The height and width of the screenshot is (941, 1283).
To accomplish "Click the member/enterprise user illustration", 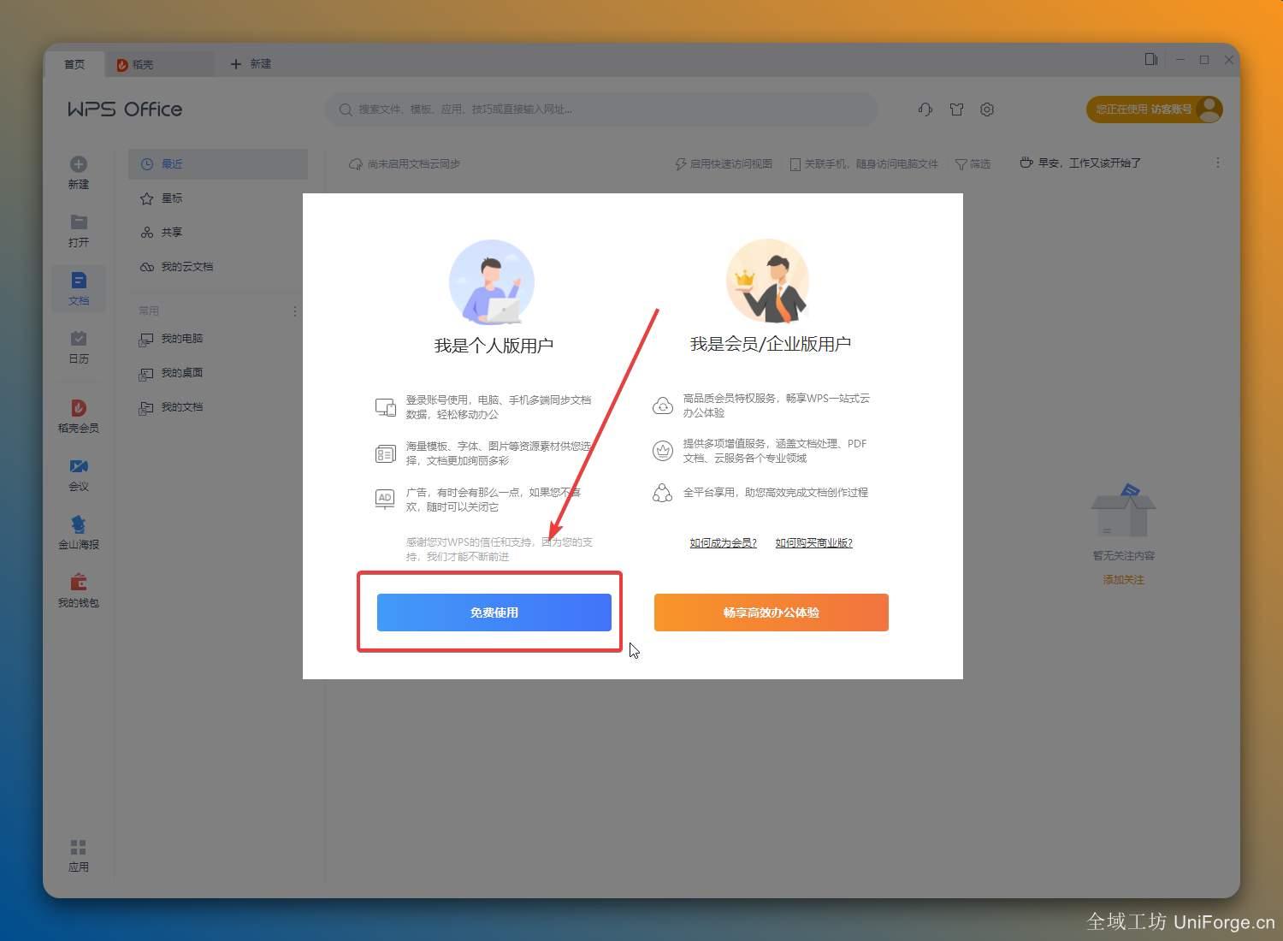I will (x=768, y=281).
